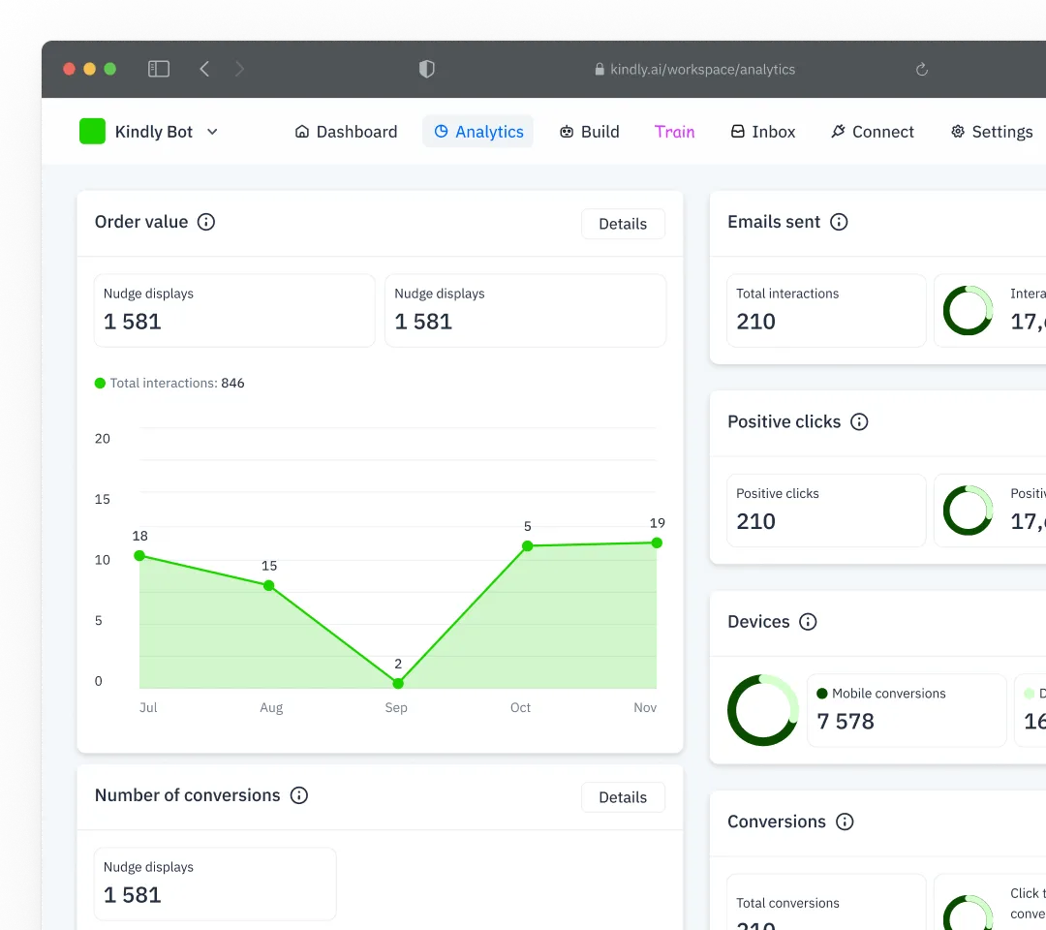The height and width of the screenshot is (930, 1046).
Task: Click Details on the Order value card
Action: tap(623, 224)
